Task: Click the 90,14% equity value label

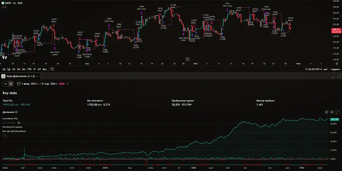Action: pos(335,119)
